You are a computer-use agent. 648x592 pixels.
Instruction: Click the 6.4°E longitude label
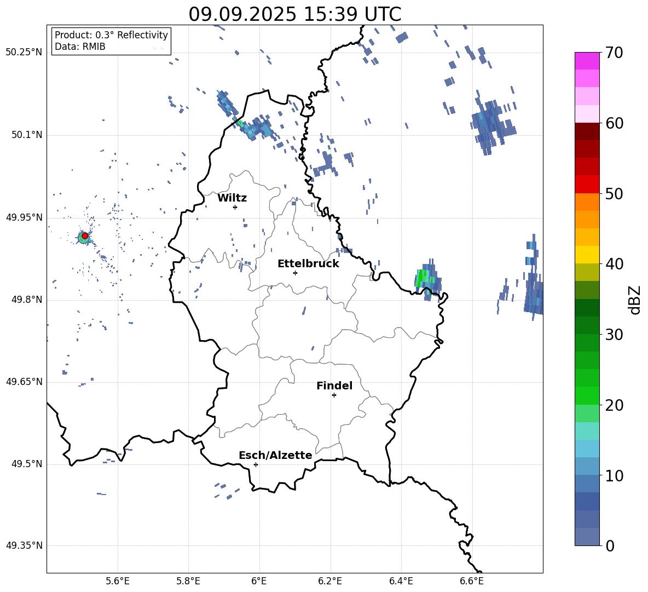[401, 581]
